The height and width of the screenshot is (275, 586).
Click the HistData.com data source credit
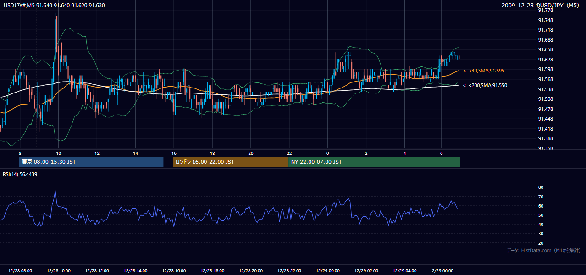(x=544, y=250)
